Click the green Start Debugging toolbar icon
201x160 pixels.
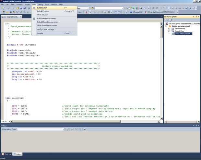coord(134,8)
